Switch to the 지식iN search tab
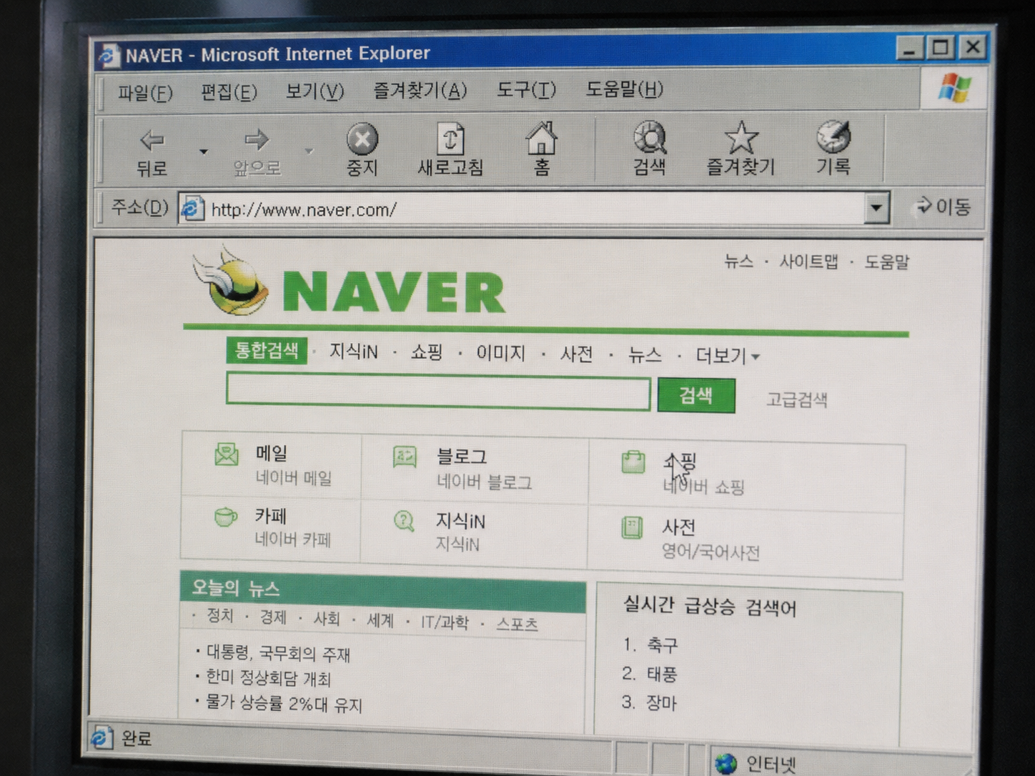This screenshot has width=1035, height=776. tap(353, 352)
